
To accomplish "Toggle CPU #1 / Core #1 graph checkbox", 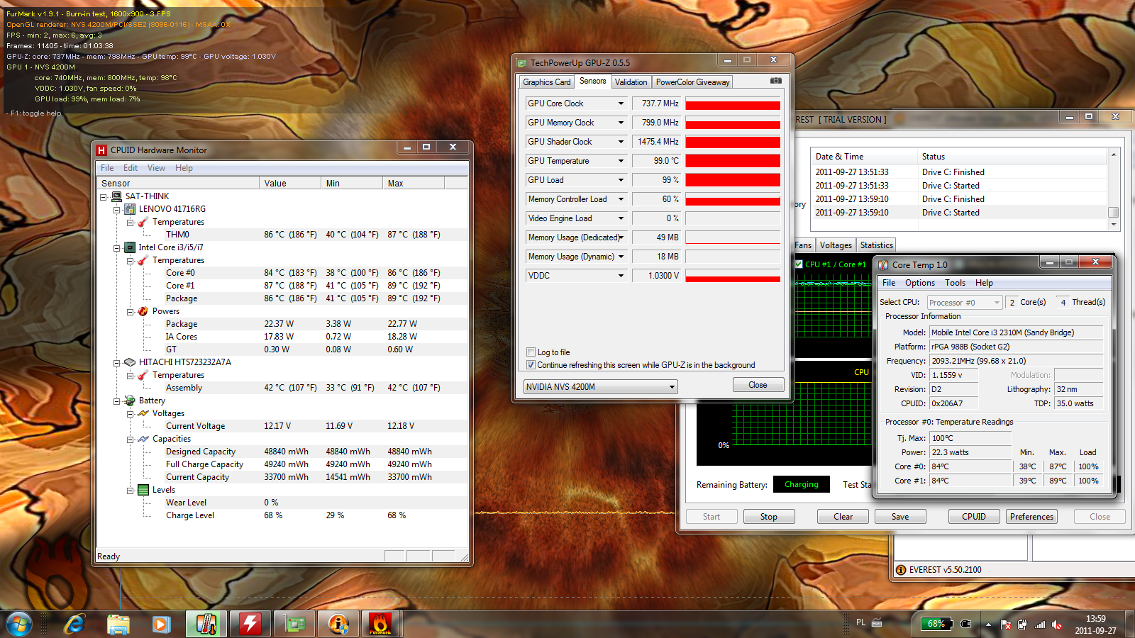I will [799, 264].
